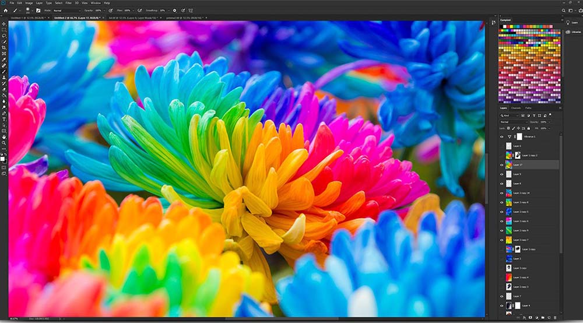Select the Gradient tool
Viewport: 583px width, 323px height.
pyautogui.click(x=3, y=95)
